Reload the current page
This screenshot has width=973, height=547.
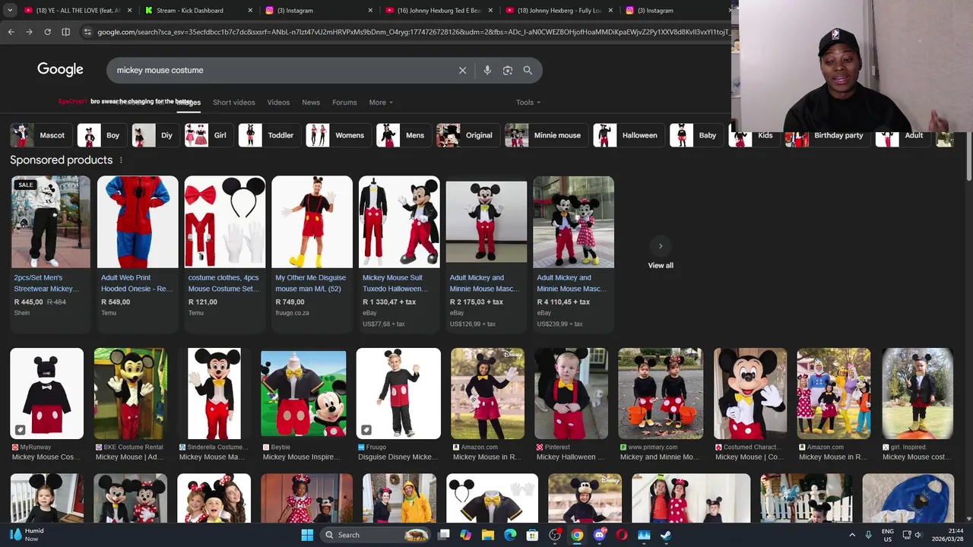pyautogui.click(x=47, y=32)
